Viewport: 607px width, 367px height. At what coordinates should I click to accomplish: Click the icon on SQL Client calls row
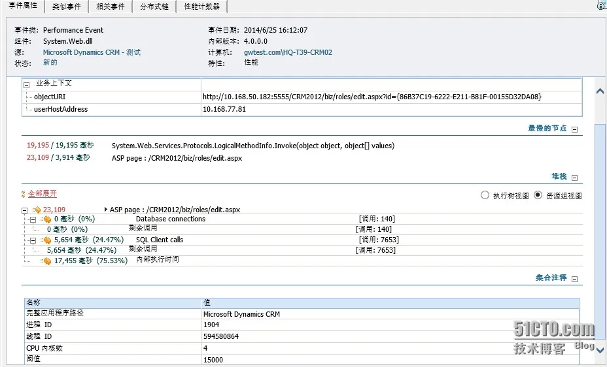[46, 240]
